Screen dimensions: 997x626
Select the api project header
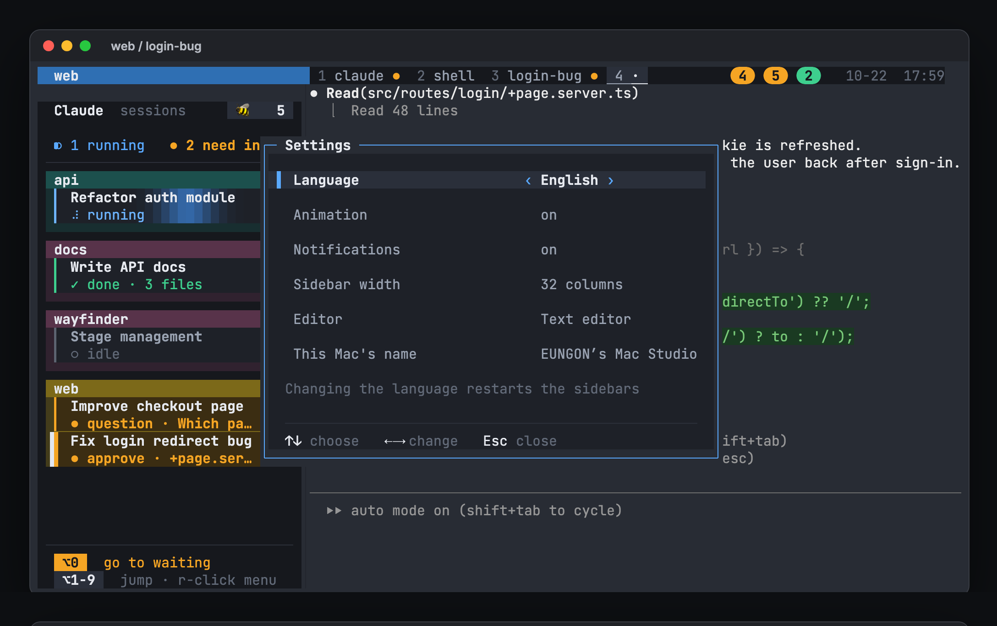click(x=153, y=180)
